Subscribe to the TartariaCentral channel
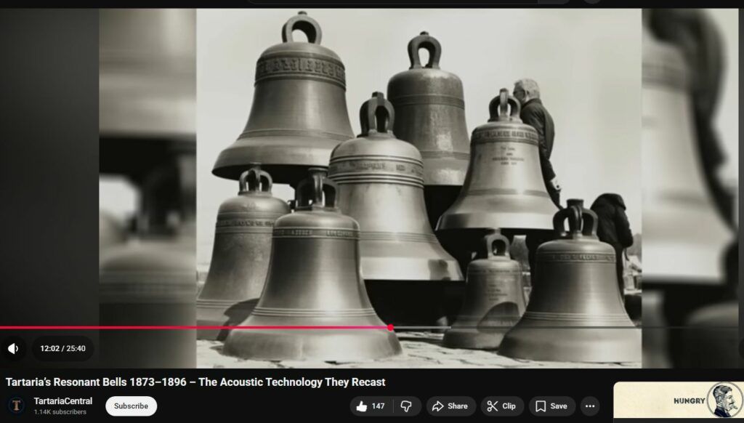744x423 pixels. click(131, 406)
